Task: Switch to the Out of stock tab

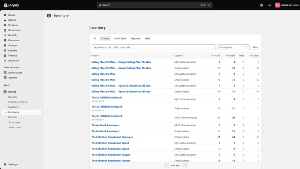Action: click(120, 39)
